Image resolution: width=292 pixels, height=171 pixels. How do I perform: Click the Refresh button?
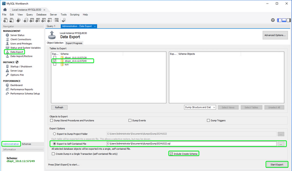coord(59,107)
